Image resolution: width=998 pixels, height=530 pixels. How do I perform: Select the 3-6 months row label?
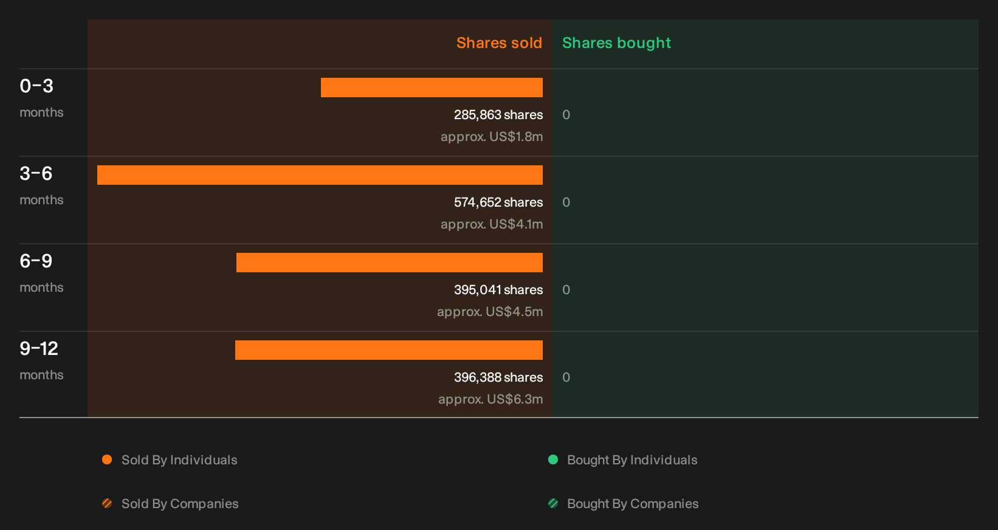[41, 185]
